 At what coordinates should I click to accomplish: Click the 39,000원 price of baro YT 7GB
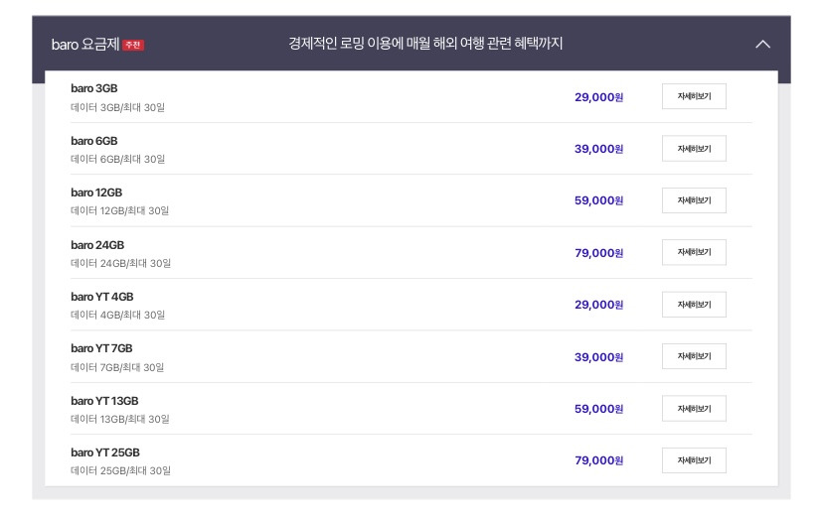tap(599, 357)
